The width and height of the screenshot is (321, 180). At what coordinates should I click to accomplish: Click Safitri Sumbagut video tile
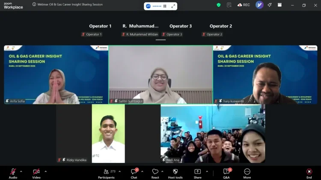(160, 75)
